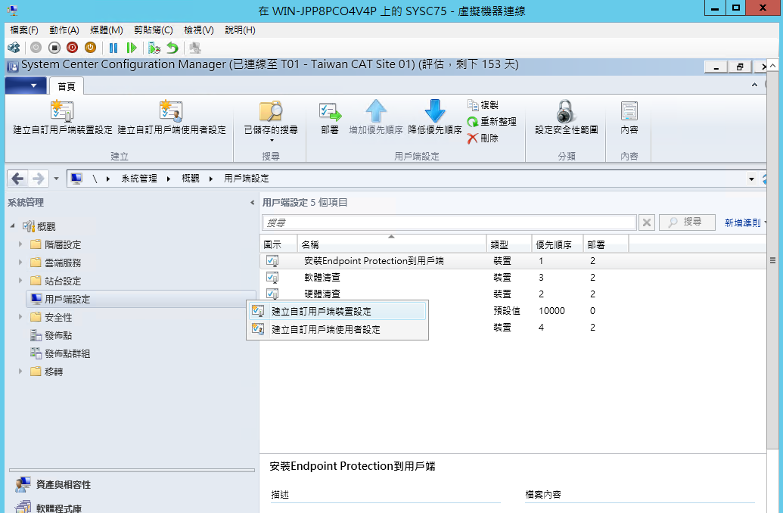The width and height of the screenshot is (783, 513).
Task: Open the address bar dropdown arrow
Action: (751, 179)
